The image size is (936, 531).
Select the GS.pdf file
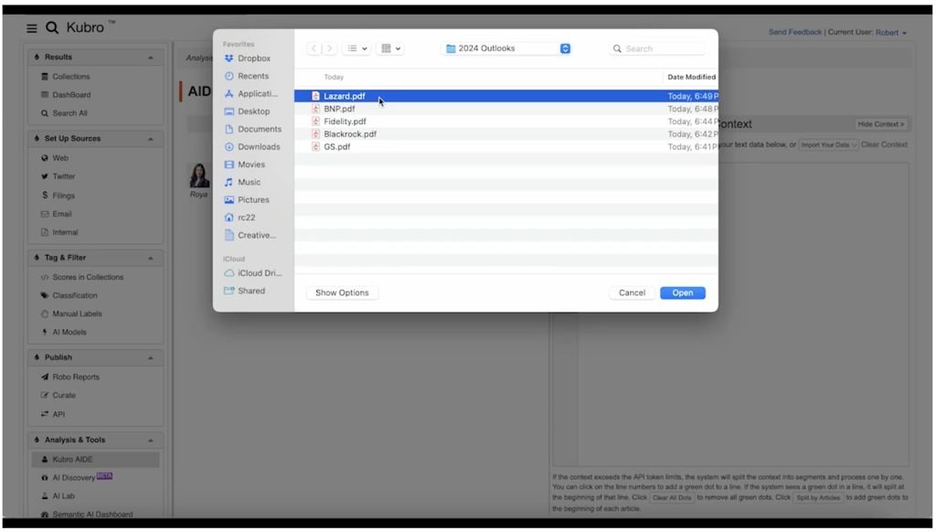[x=505, y=147]
